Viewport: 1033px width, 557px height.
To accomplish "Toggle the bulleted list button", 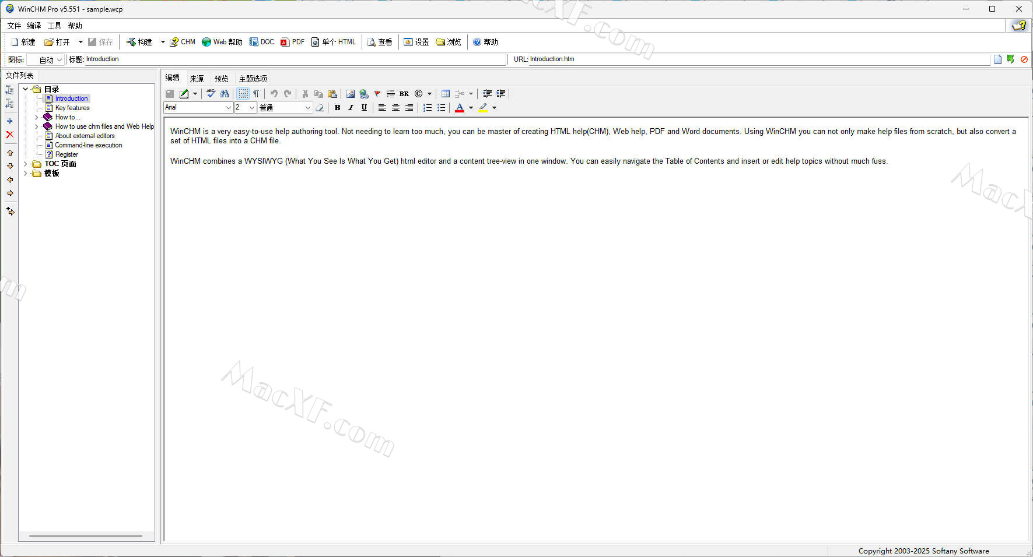I will pos(441,108).
